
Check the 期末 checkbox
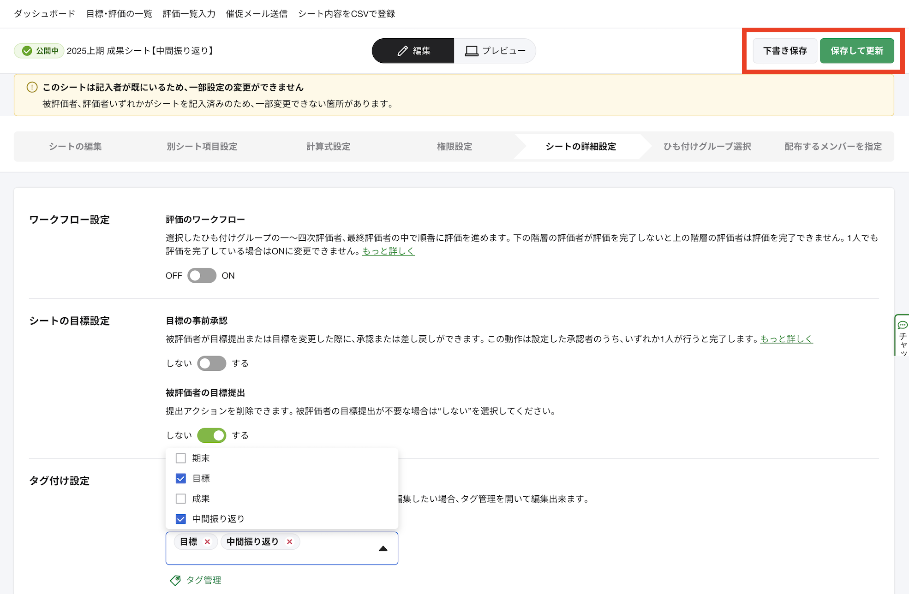coord(181,458)
